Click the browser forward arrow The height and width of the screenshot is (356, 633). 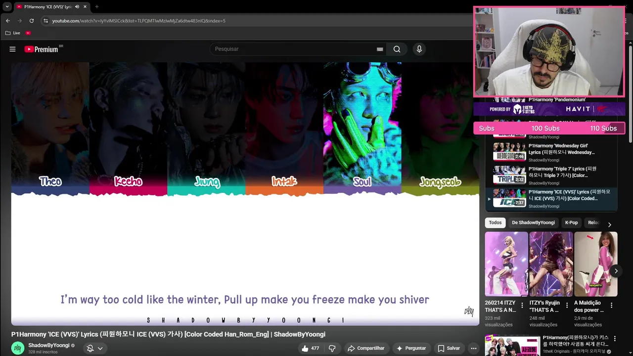click(x=20, y=21)
